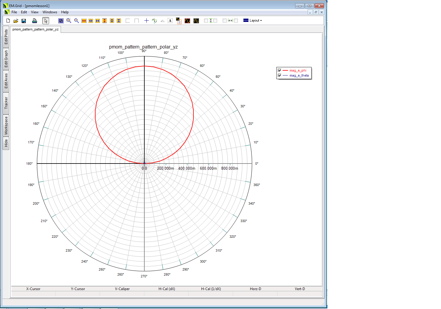
Task: Select the pointer arrow tool
Action: 46,21
